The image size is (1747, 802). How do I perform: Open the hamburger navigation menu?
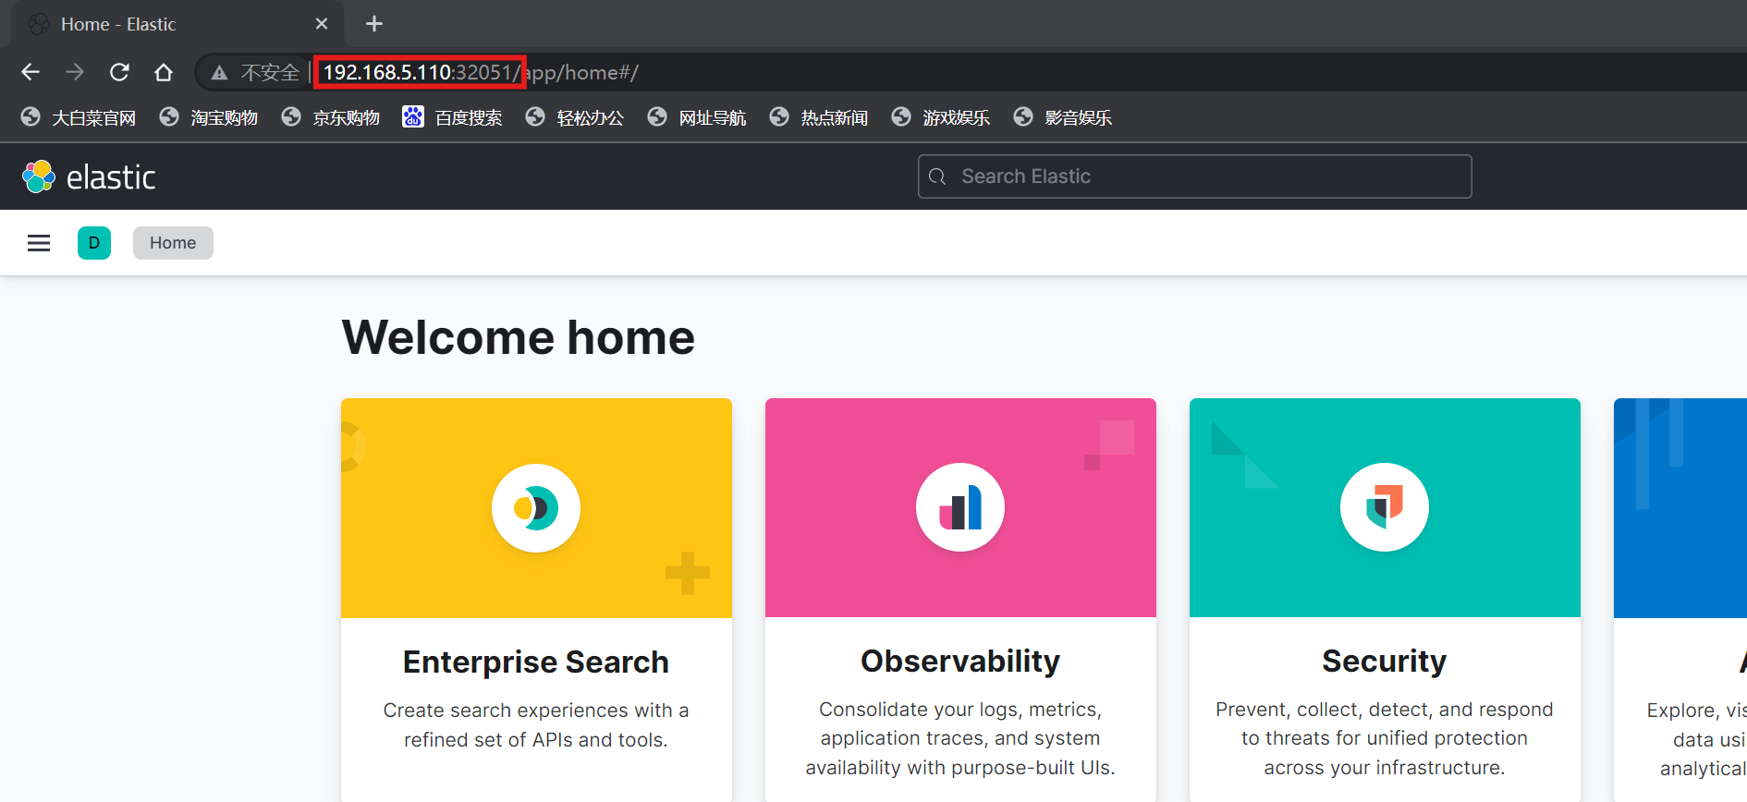pyautogui.click(x=39, y=243)
